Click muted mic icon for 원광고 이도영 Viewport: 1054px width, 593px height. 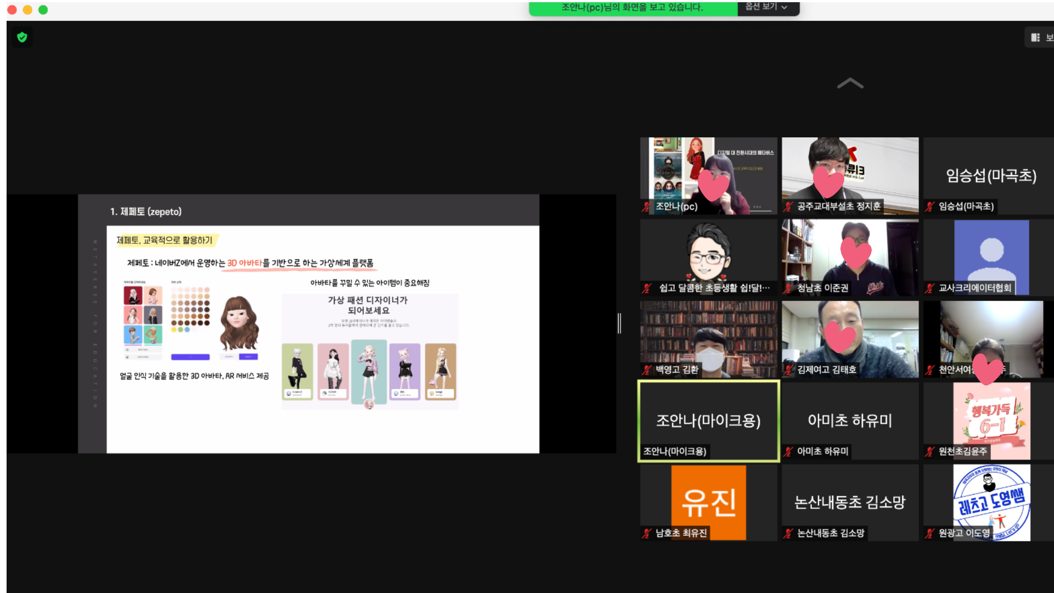929,533
